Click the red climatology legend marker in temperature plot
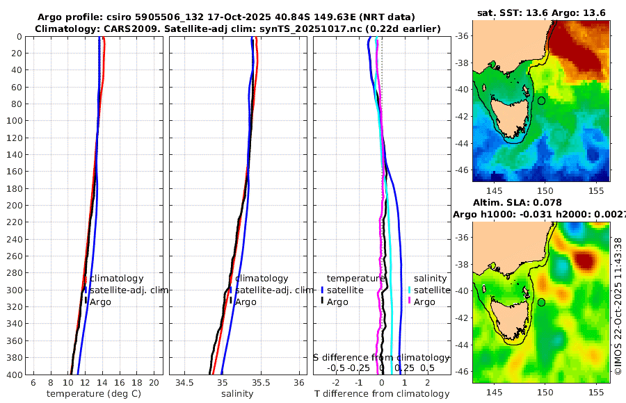This screenshot has width=626, height=403. tap(86, 279)
